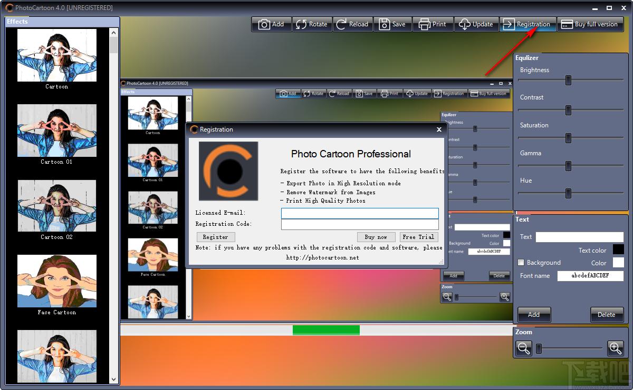Click down arrow of Effects list scrollbar
The height and width of the screenshot is (390, 633).
coord(114,379)
